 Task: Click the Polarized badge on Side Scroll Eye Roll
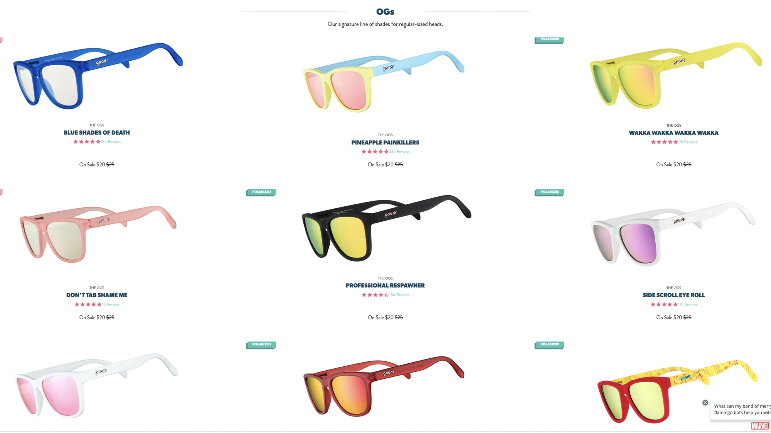pos(549,192)
